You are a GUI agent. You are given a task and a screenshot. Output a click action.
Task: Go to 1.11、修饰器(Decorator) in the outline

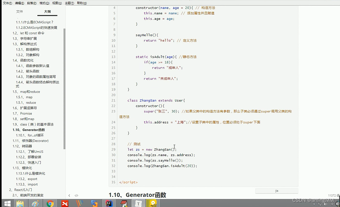pyautogui.click(x=31, y=141)
